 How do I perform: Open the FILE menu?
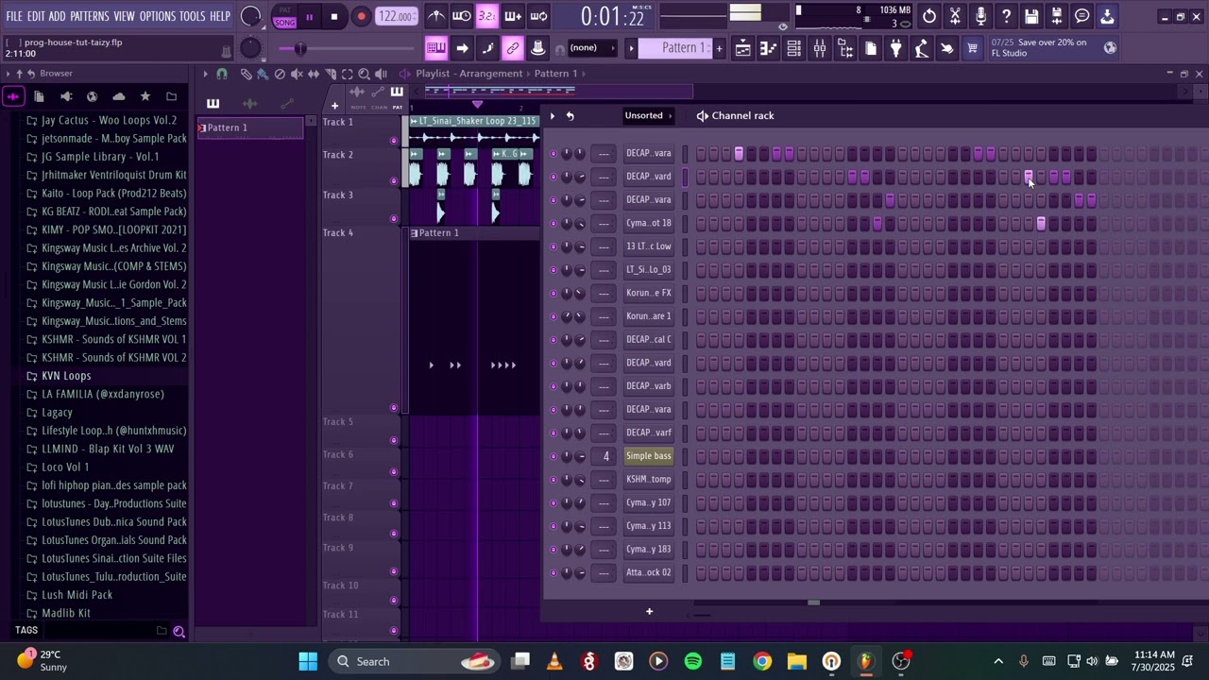(x=14, y=17)
